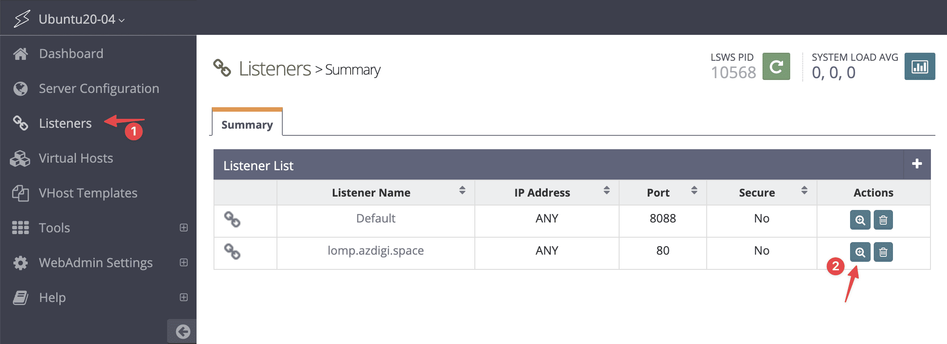
Task: Sort the table by Listener Name
Action: [462, 191]
